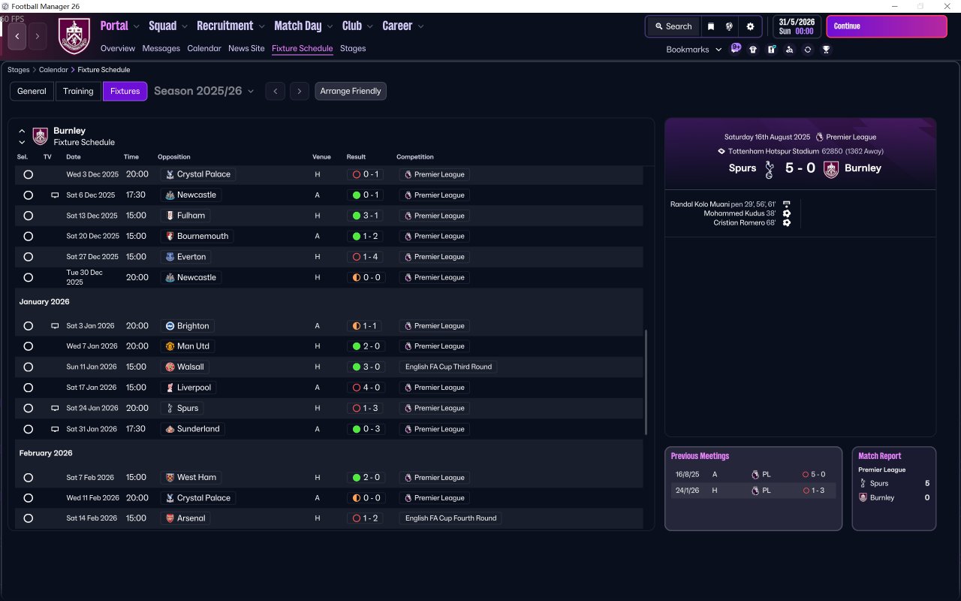
Task: Click the trophy icon in bookmarks bar
Action: tap(826, 50)
